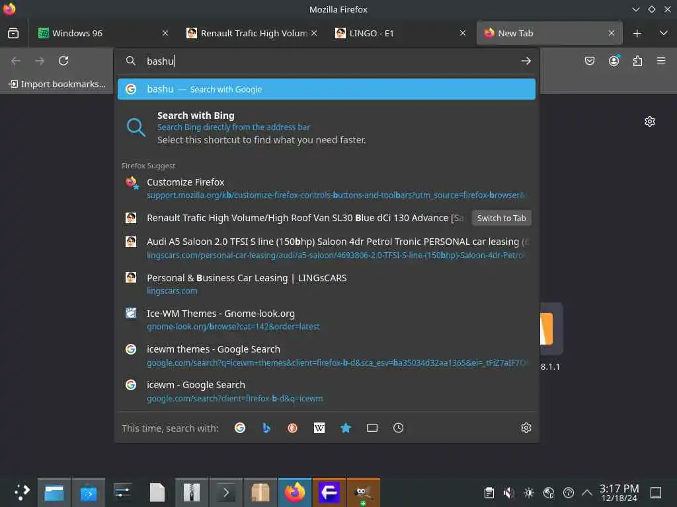The width and height of the screenshot is (677, 507).
Task: Go forward one page
Action: [x=40, y=61]
